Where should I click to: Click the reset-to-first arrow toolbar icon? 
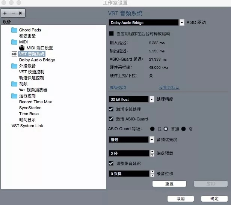pos(20,13)
